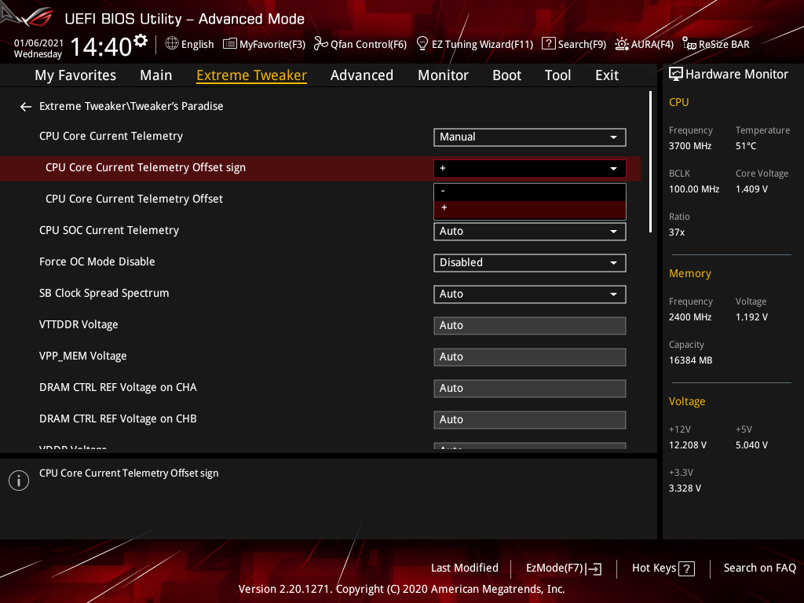Screen dimensions: 804x603
Task: Click the Search question mark icon
Action: pyautogui.click(x=548, y=44)
